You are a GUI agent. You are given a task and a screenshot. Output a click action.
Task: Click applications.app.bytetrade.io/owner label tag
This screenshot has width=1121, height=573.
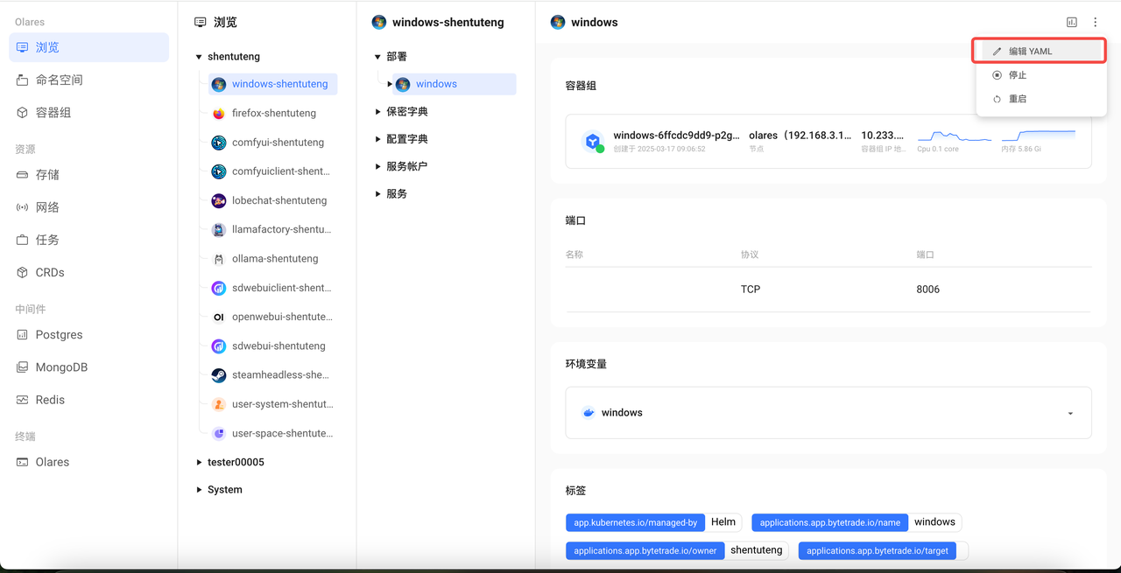[645, 551]
